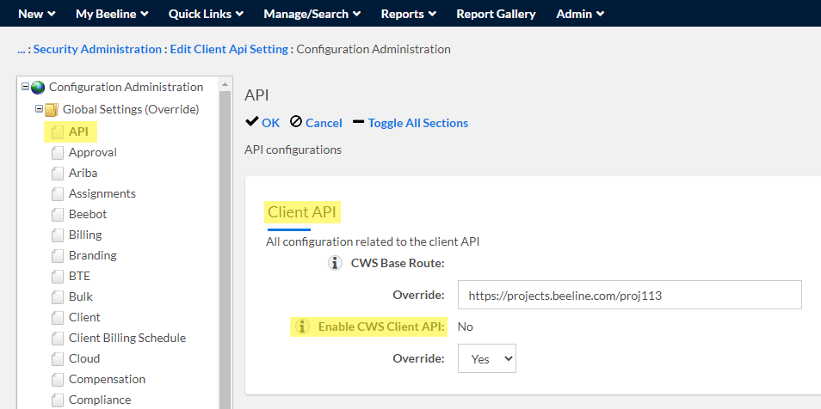The image size is (821, 409).
Task: Cancel the API configuration changes
Action: tap(316, 123)
